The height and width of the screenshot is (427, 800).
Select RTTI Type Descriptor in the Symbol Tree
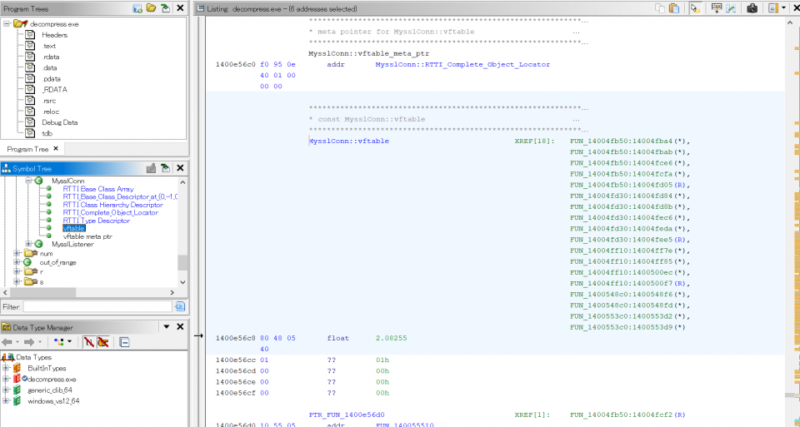click(96, 221)
